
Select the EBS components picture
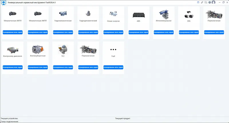[189, 14]
